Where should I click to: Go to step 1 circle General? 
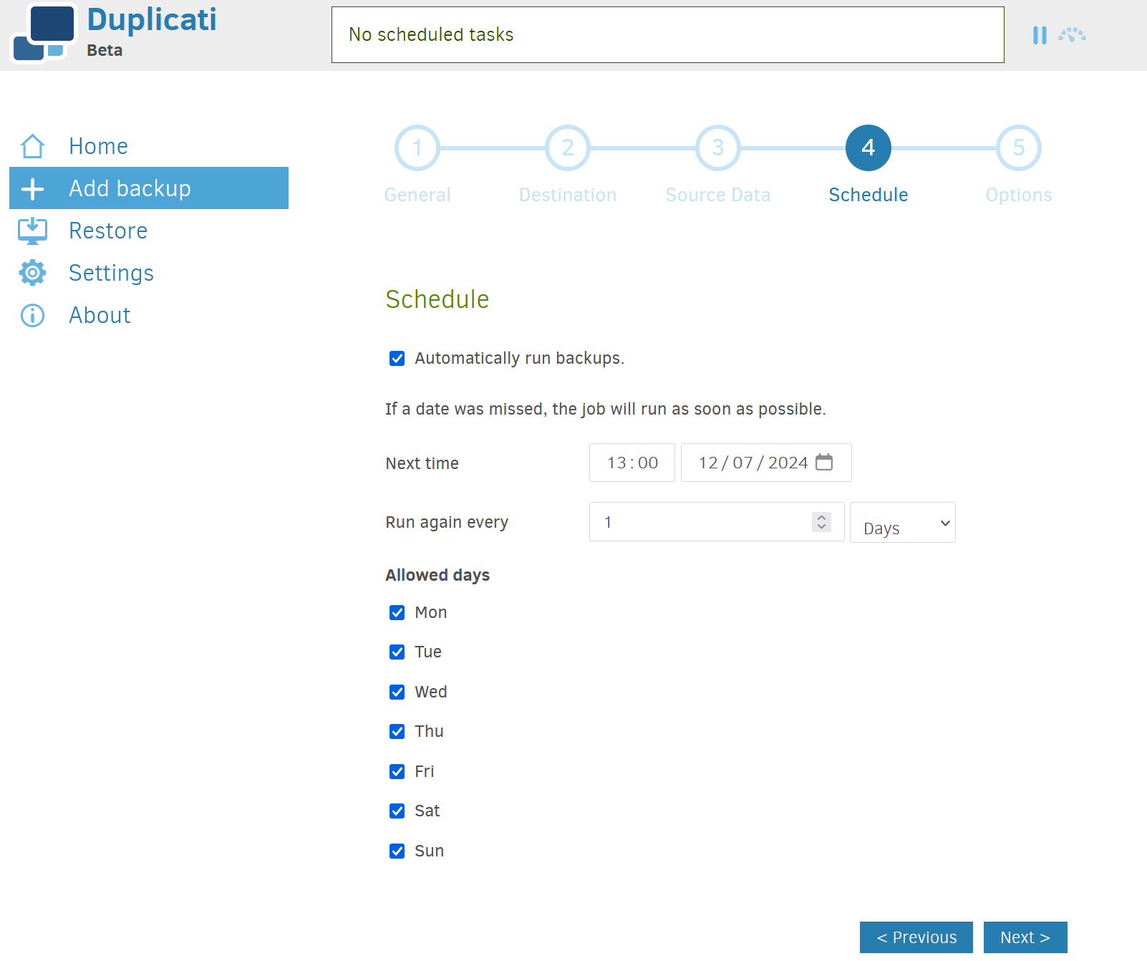coord(417,148)
